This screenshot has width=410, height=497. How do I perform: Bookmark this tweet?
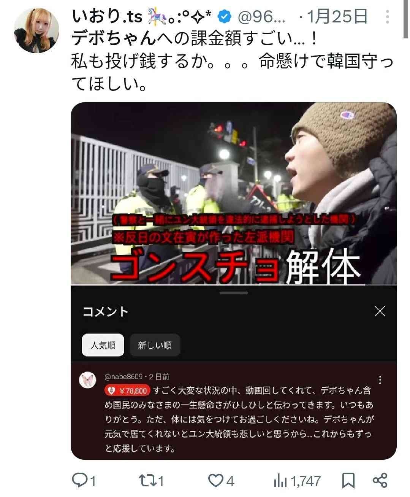pos(348,481)
